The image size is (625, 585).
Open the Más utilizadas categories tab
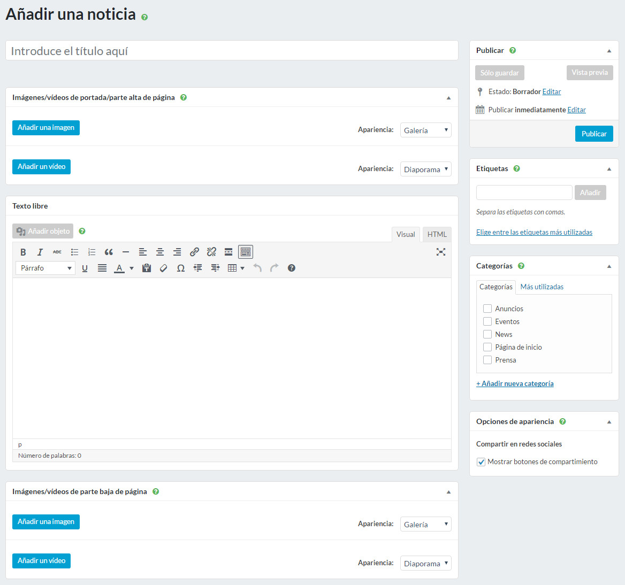click(x=542, y=287)
